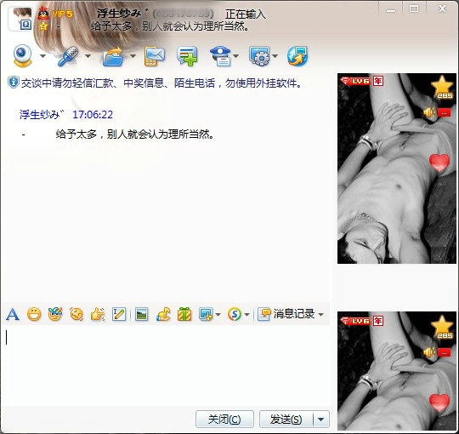Screen dimensions: 459x434
Task: Expand voice call options arrow
Action: (x=88, y=56)
